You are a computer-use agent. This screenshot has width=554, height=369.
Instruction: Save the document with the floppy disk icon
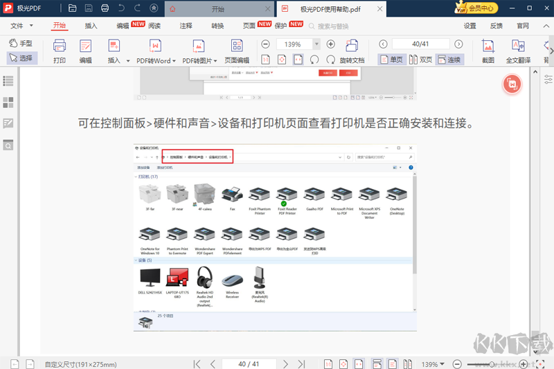point(89,8)
